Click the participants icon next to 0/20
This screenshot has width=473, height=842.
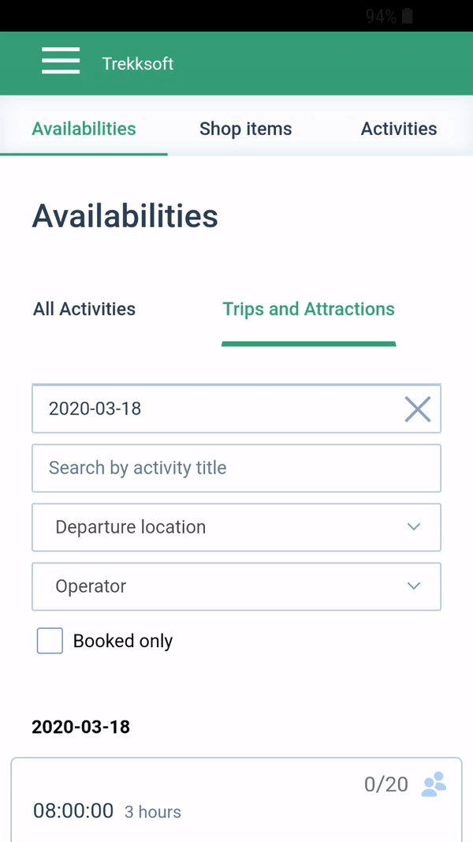pyautogui.click(x=433, y=784)
